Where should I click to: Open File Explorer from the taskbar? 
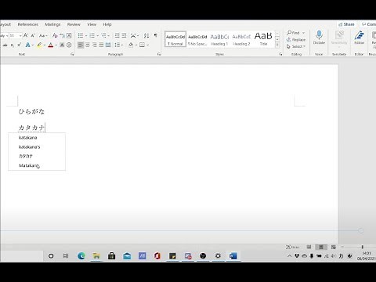tap(96, 256)
